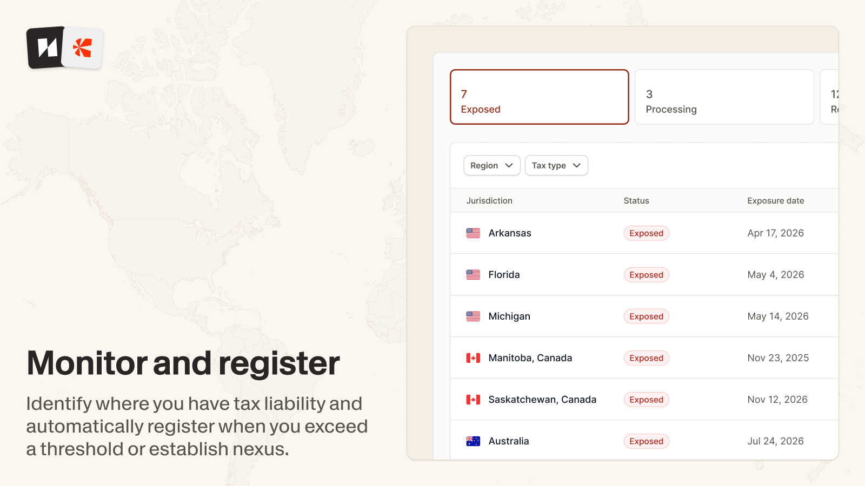Click the US flag beside Florida
865x486 pixels.
(473, 275)
